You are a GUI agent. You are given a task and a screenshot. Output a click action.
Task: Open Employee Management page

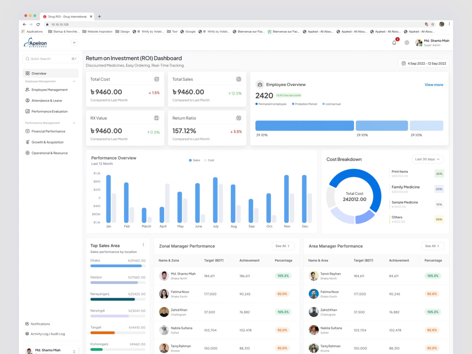[51, 90]
